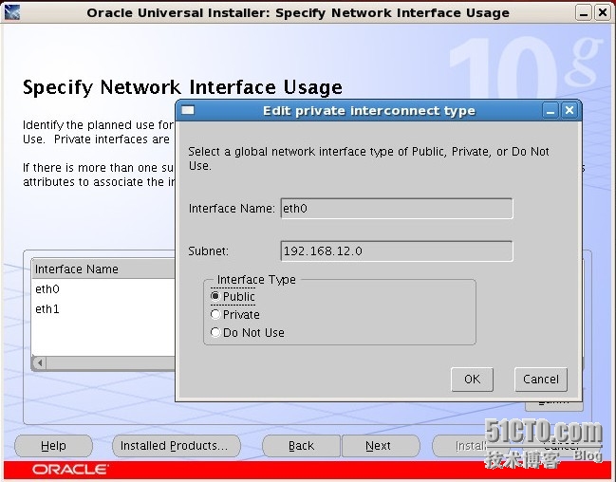
Task: Click the Interface Name field showing eth0
Action: [x=397, y=208]
